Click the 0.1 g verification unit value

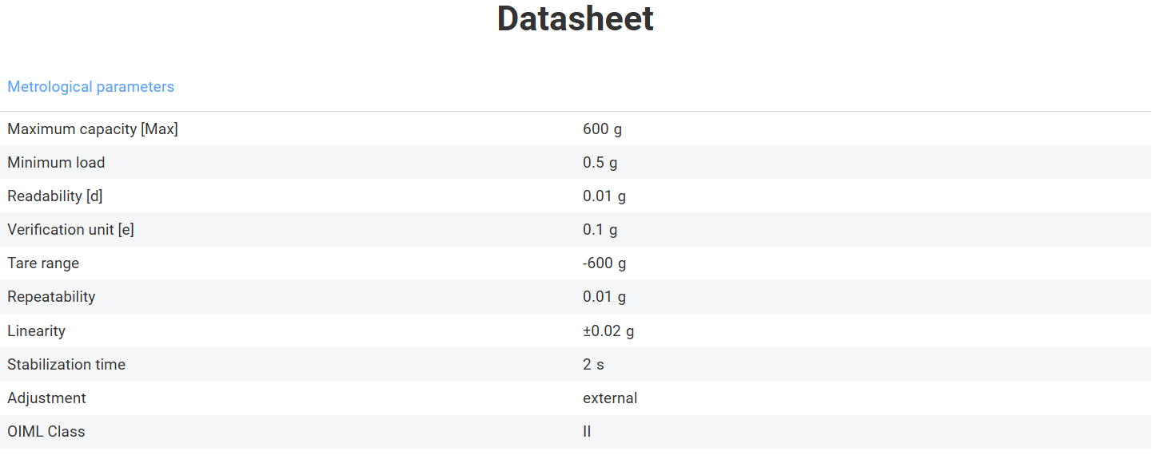click(600, 230)
